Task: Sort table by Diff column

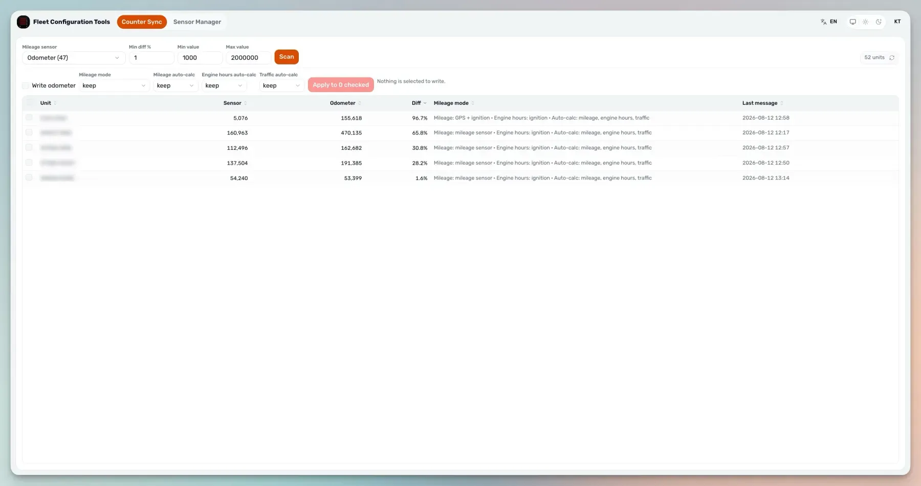Action: (x=419, y=103)
